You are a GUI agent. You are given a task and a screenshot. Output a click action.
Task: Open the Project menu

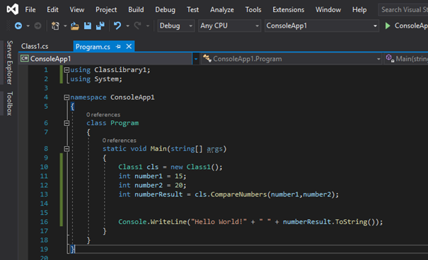(x=106, y=10)
